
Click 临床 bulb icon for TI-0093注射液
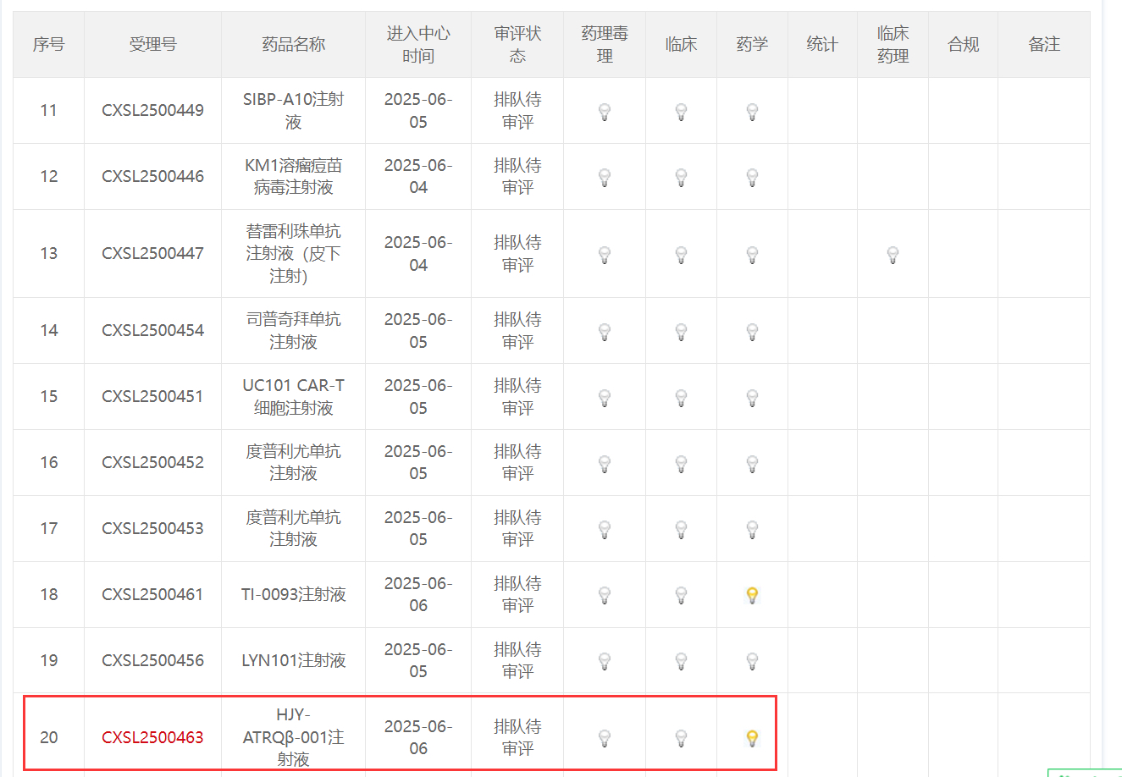(681, 595)
